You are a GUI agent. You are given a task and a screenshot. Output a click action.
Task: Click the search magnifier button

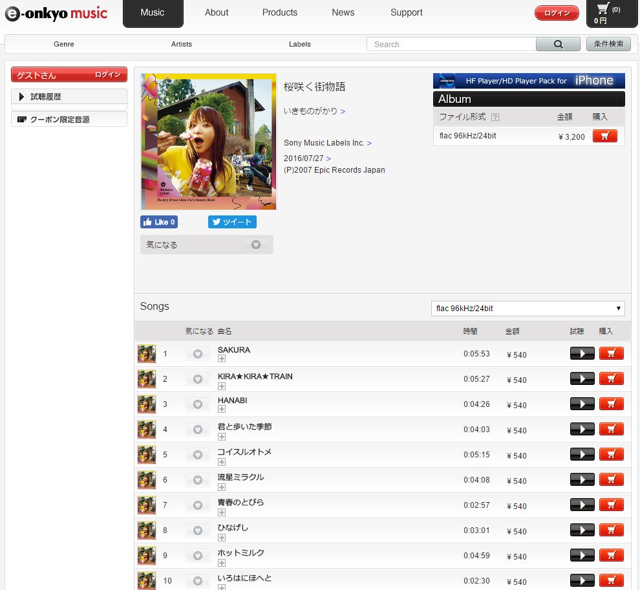(x=558, y=44)
